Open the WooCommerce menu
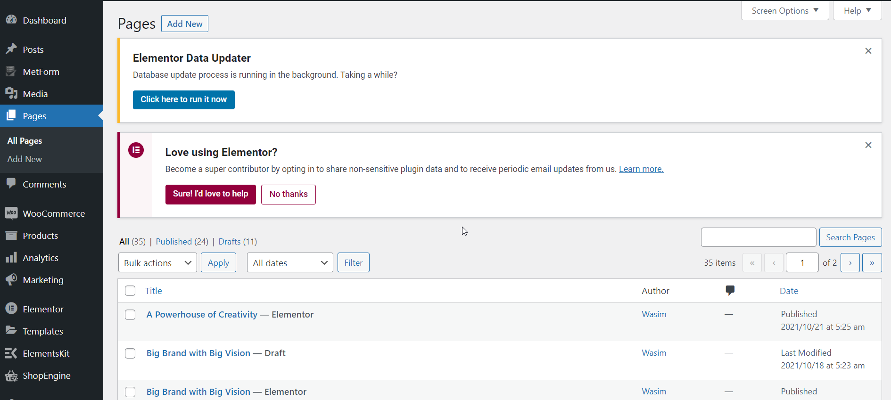This screenshot has height=400, width=891. coord(51,213)
